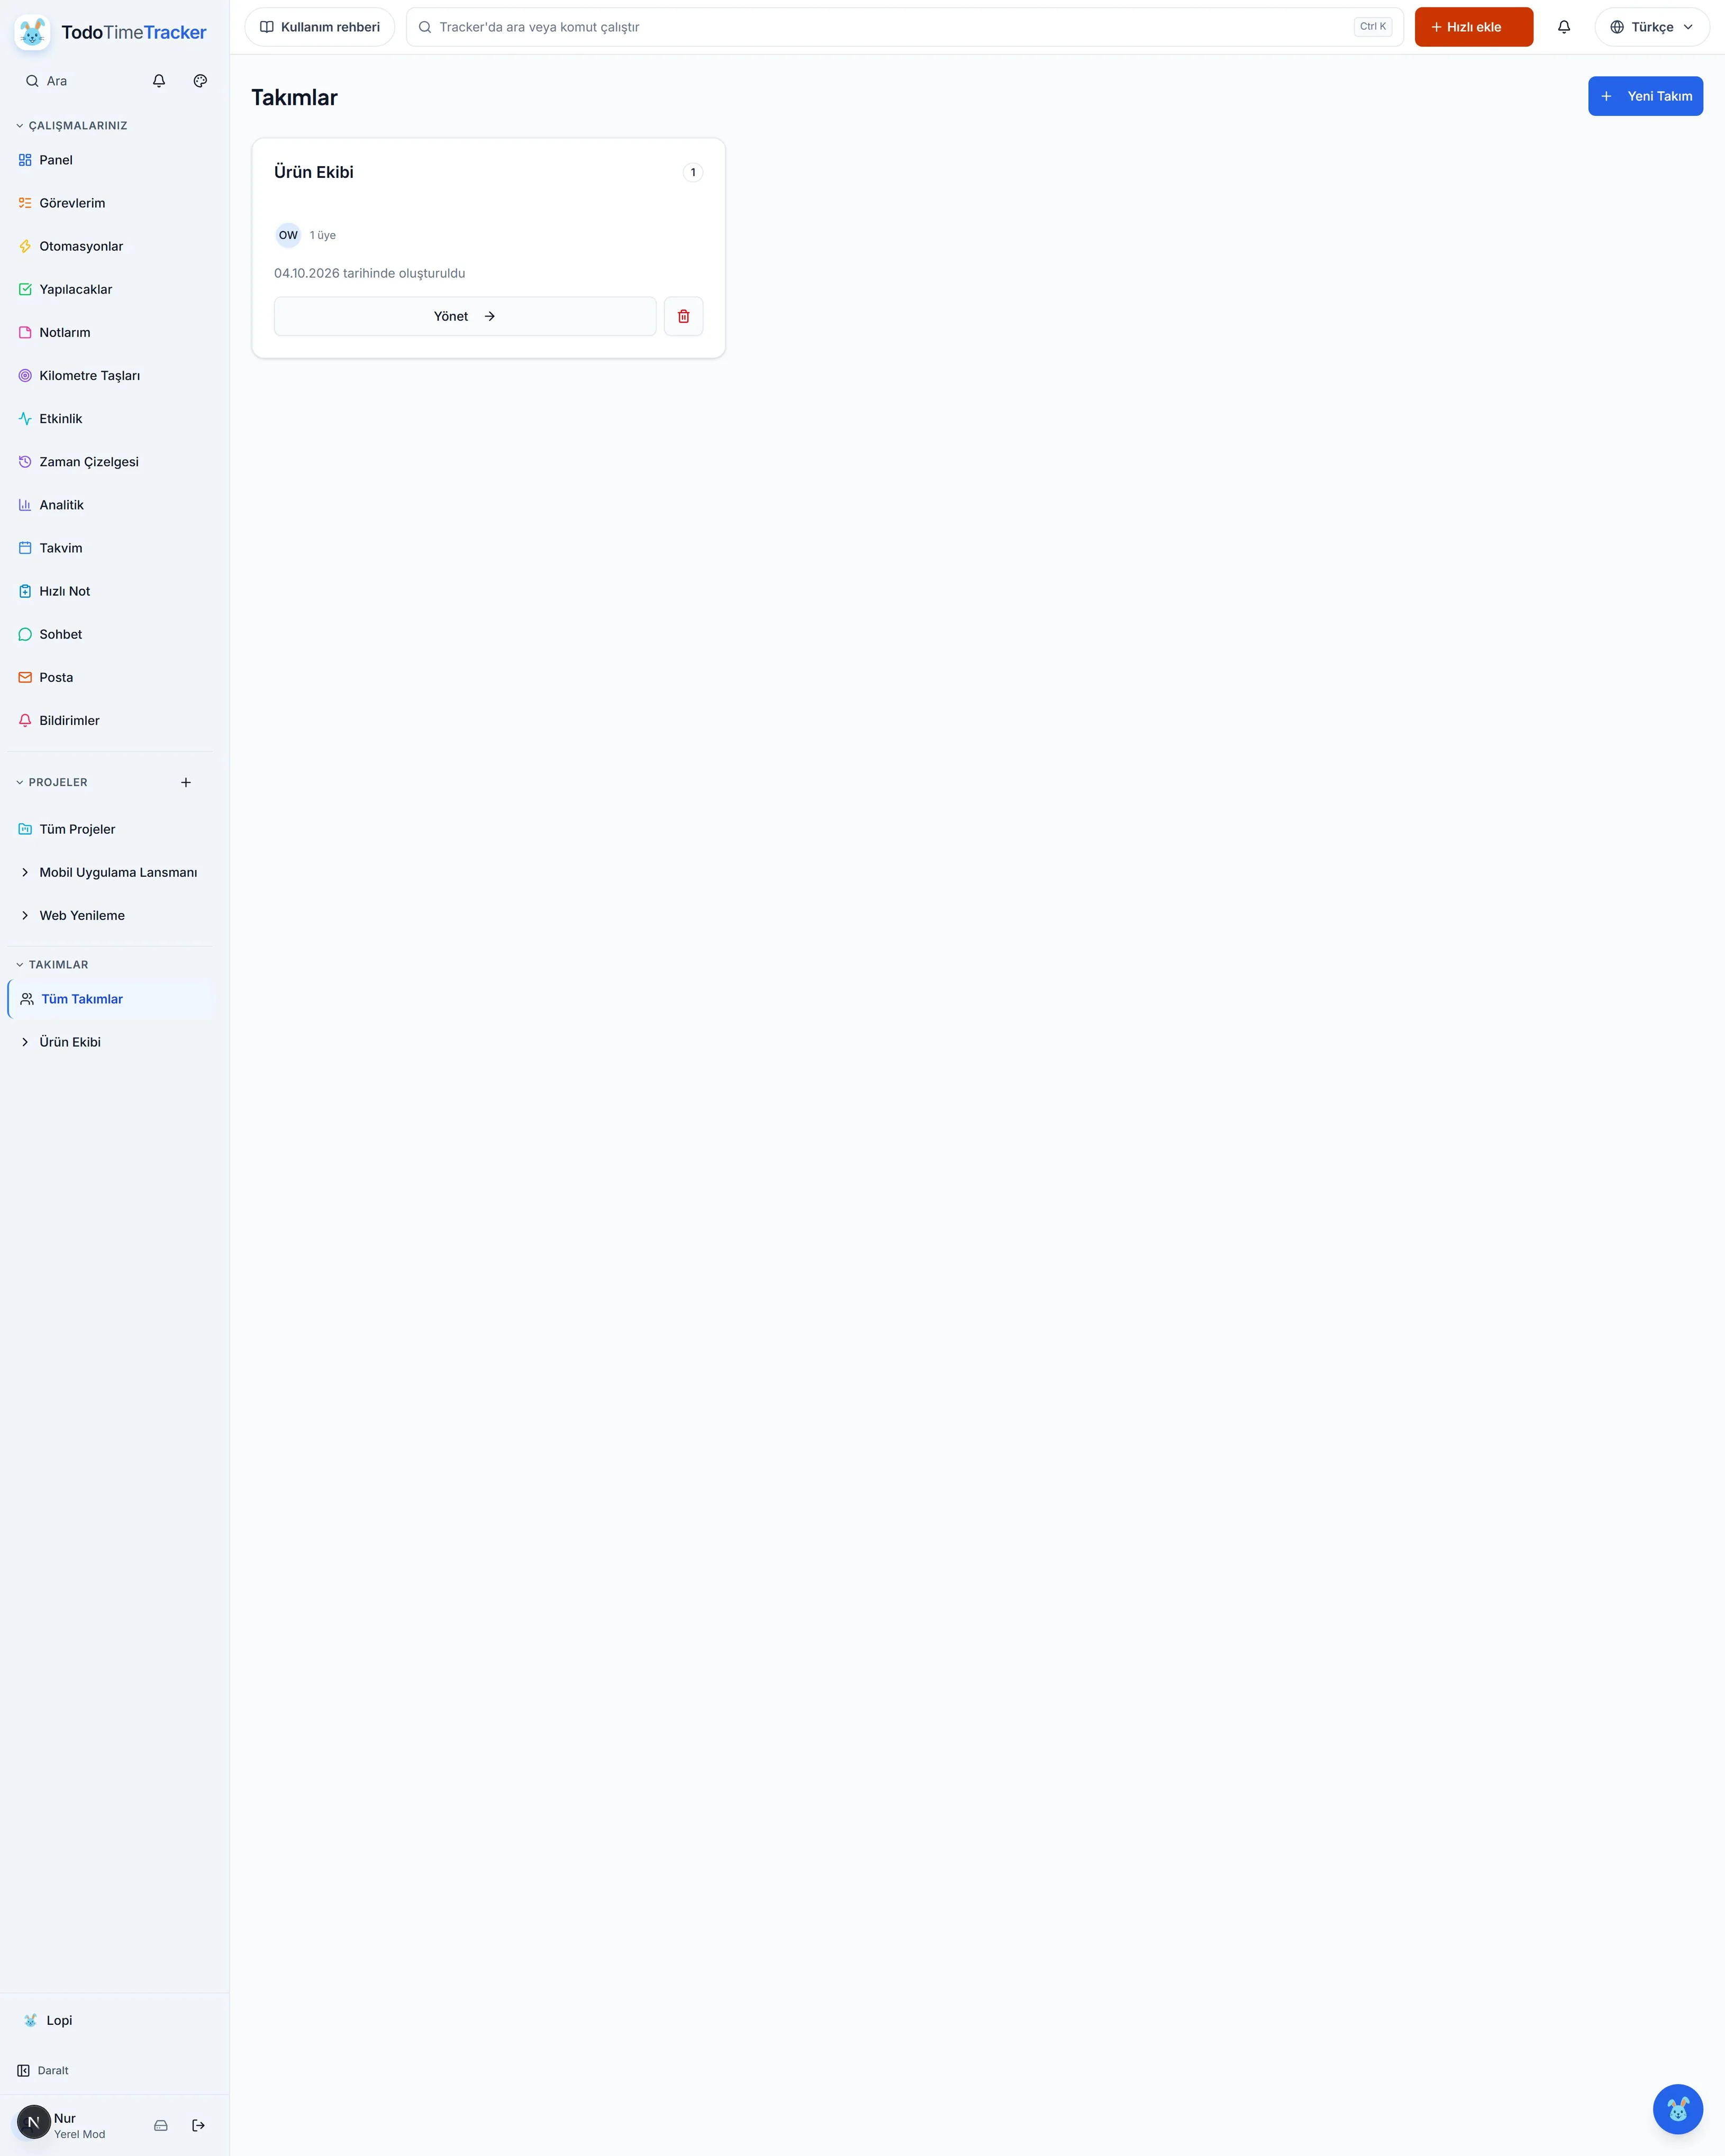Open the Türkçe language dropdown
This screenshot has height=2156, width=1725.
pos(1652,27)
